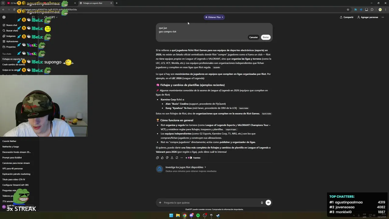The width and height of the screenshot is (389, 219).
Task: Open the chat options ellipsis at top right
Action: coord(383,17)
